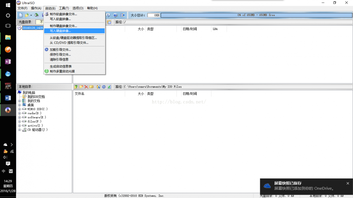
Task: Select 我的ISO文档 tree node
Action: click(x=36, y=97)
